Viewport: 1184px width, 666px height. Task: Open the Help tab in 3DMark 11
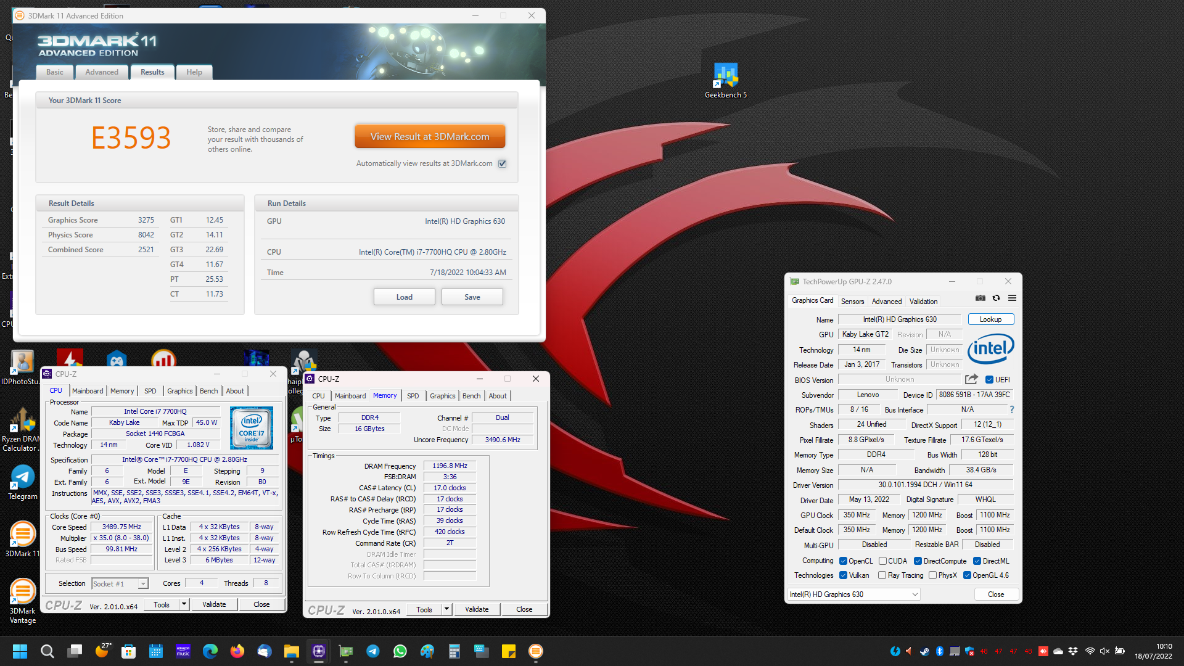(x=194, y=72)
